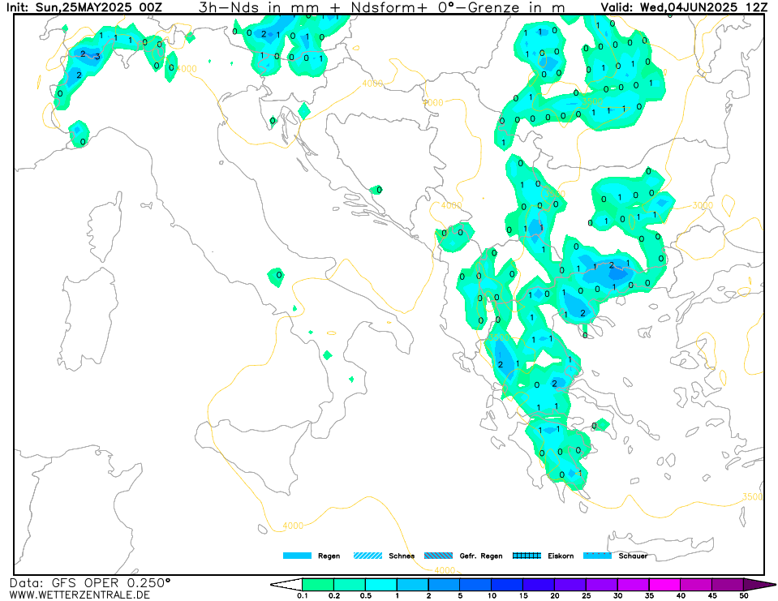Click the 'Eiskorn' legend label
778x601 pixels.
click(561, 556)
